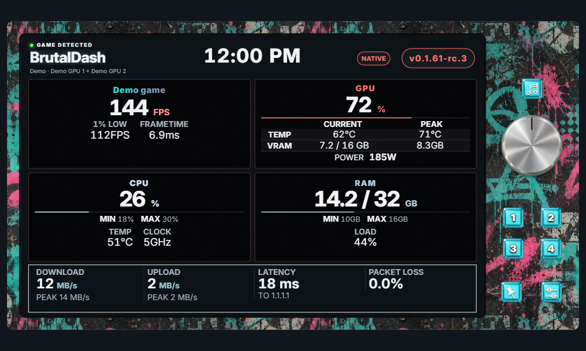Click the RAM 14.2 / 32 GB readout
Image resolution: width=586 pixels, height=351 pixels.
(x=366, y=199)
